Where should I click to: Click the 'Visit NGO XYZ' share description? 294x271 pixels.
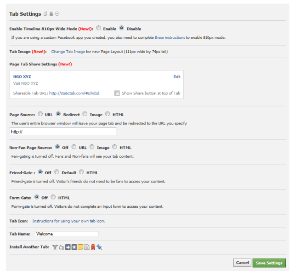click(26, 83)
